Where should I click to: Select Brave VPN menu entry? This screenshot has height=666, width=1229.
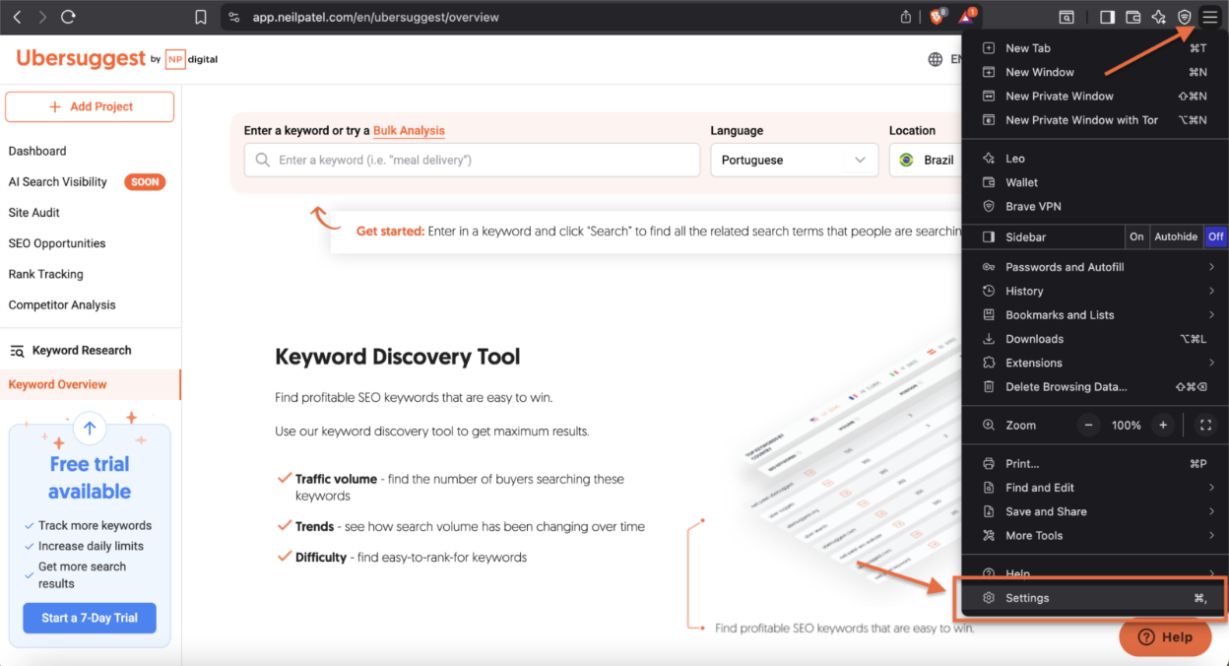click(x=1095, y=207)
